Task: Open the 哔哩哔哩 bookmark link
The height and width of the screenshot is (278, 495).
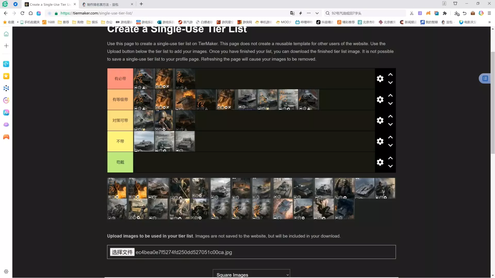Action: [304, 22]
